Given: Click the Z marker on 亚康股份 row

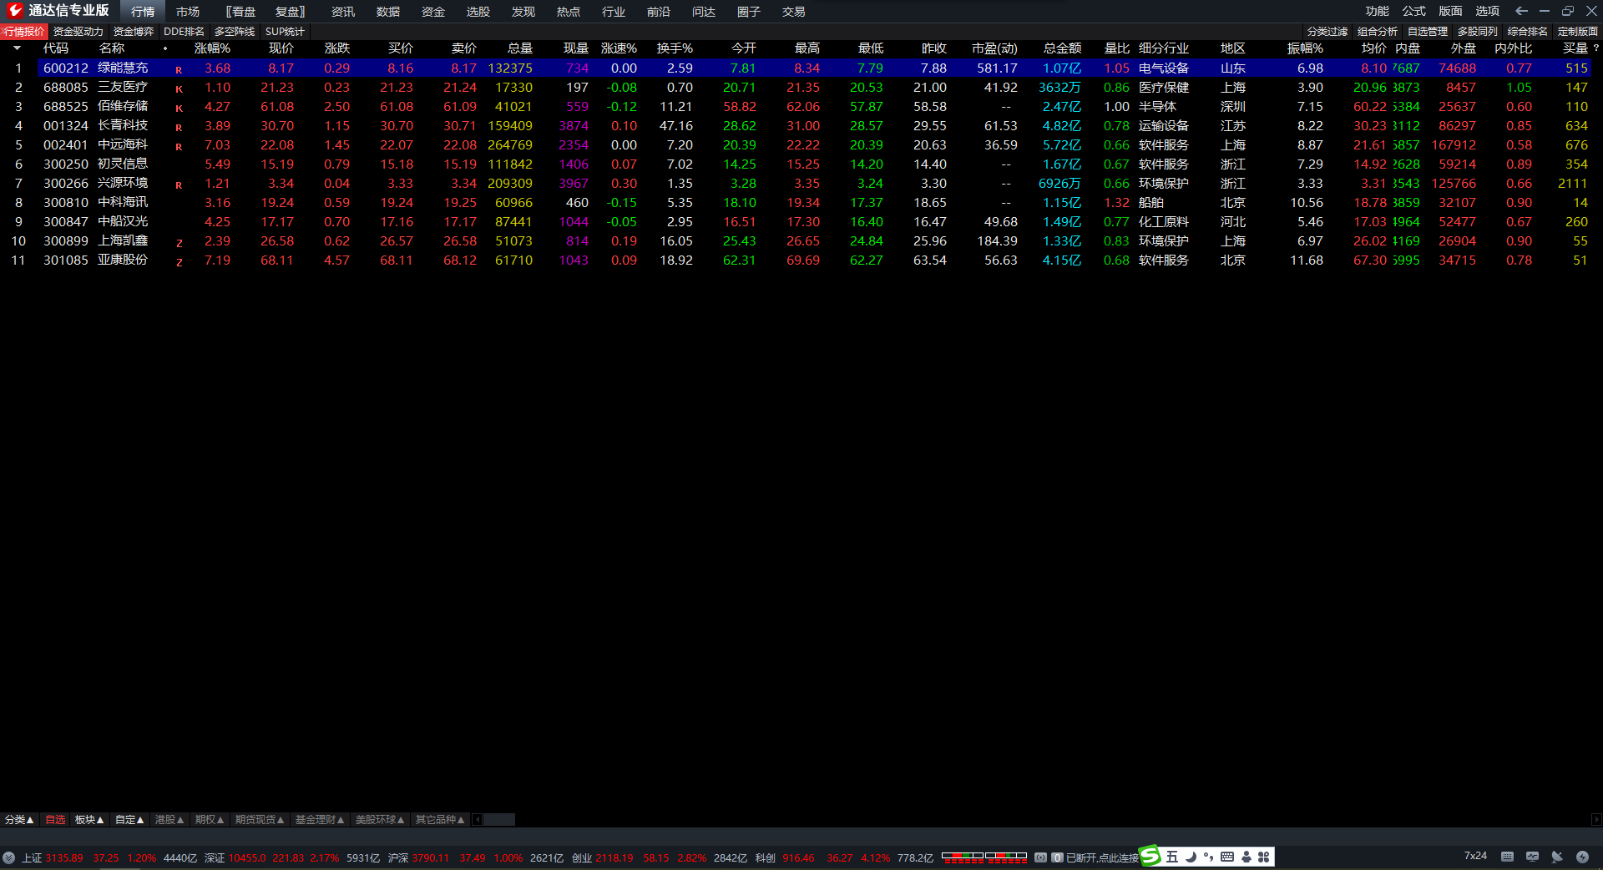Looking at the screenshot, I should click(179, 262).
